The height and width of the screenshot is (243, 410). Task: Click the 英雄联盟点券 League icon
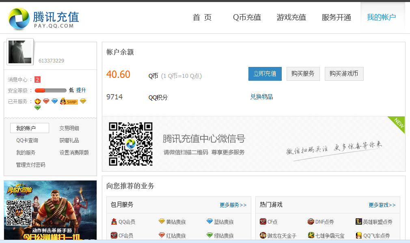(x=359, y=221)
